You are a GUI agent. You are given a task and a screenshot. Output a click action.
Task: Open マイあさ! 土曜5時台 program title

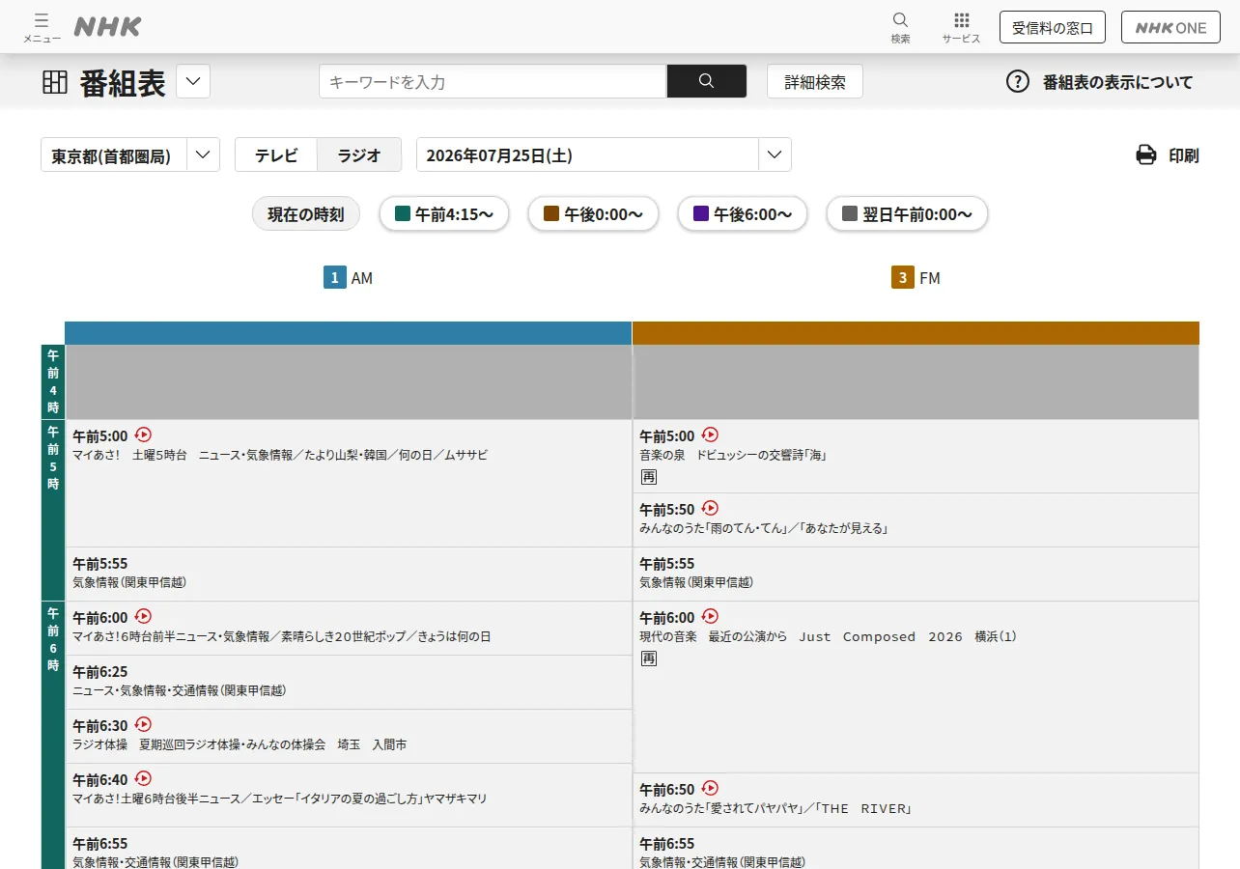click(280, 455)
